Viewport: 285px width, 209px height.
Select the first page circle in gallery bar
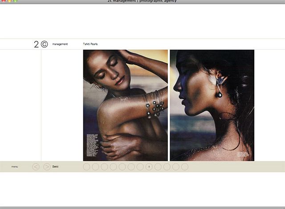coord(87,167)
